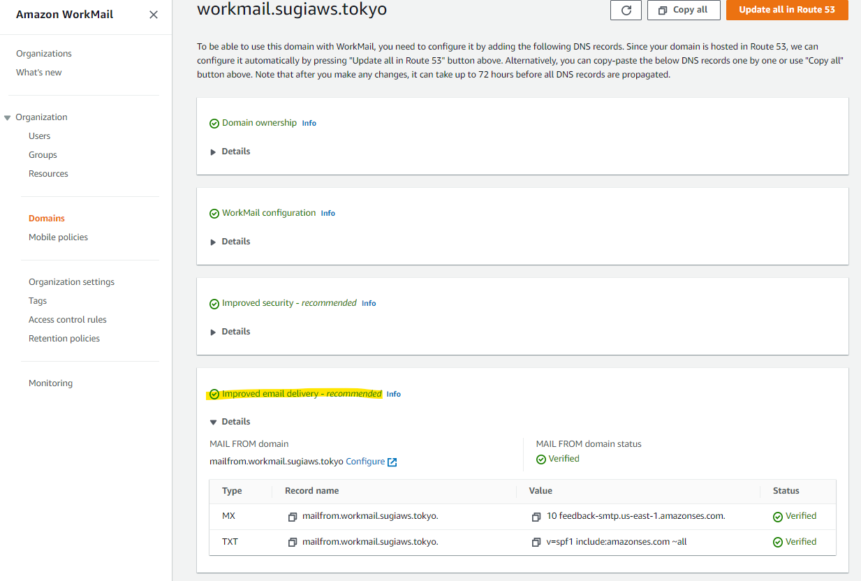Click the TXT row Verified status icon
Screen dimensions: 861x581
[778, 542]
